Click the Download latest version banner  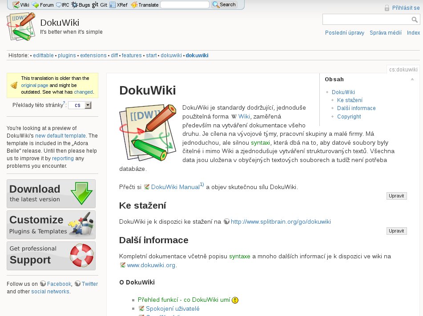point(51,194)
